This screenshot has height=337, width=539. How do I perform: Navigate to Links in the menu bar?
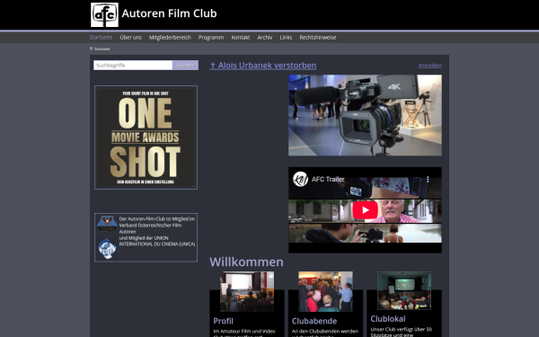coord(286,38)
